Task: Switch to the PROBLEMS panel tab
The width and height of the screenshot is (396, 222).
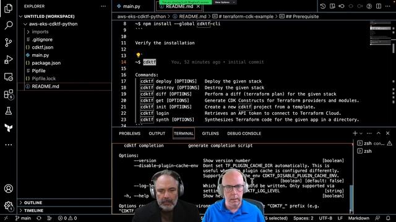Action: coord(129,133)
